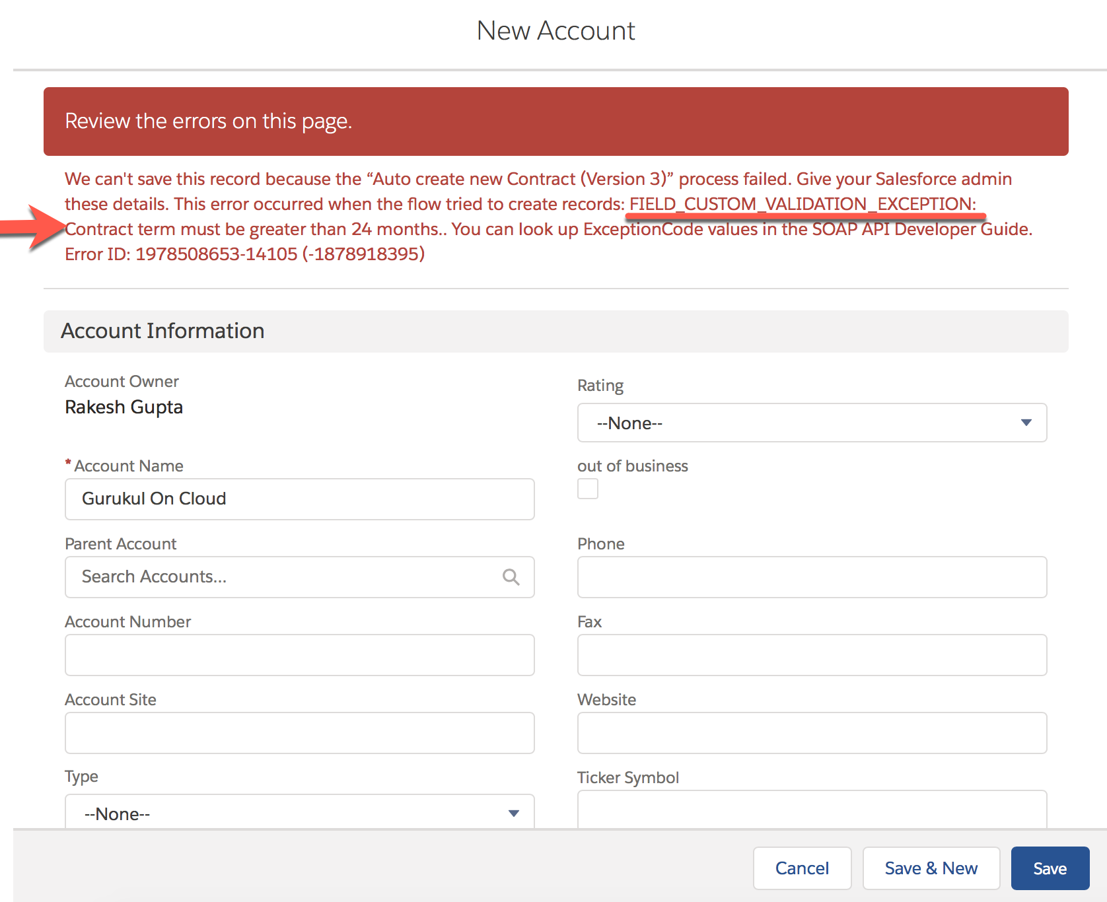Click the Account Owner name Rakesh Gupta
This screenshot has width=1107, height=902.
[x=124, y=407]
